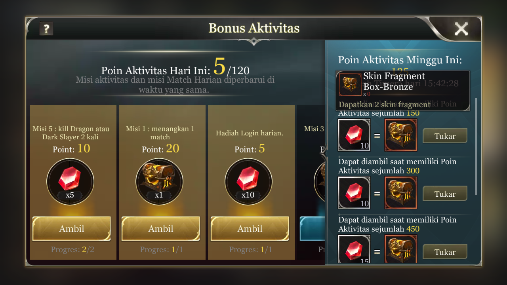Click Tukar for the 300-point reward
507x285 pixels.
pyautogui.click(x=445, y=194)
